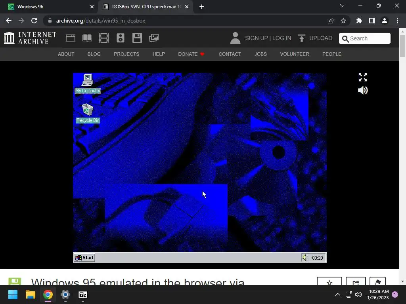The image size is (406, 304).
Task: Open 7-Zip from the taskbar
Action: [83, 294]
